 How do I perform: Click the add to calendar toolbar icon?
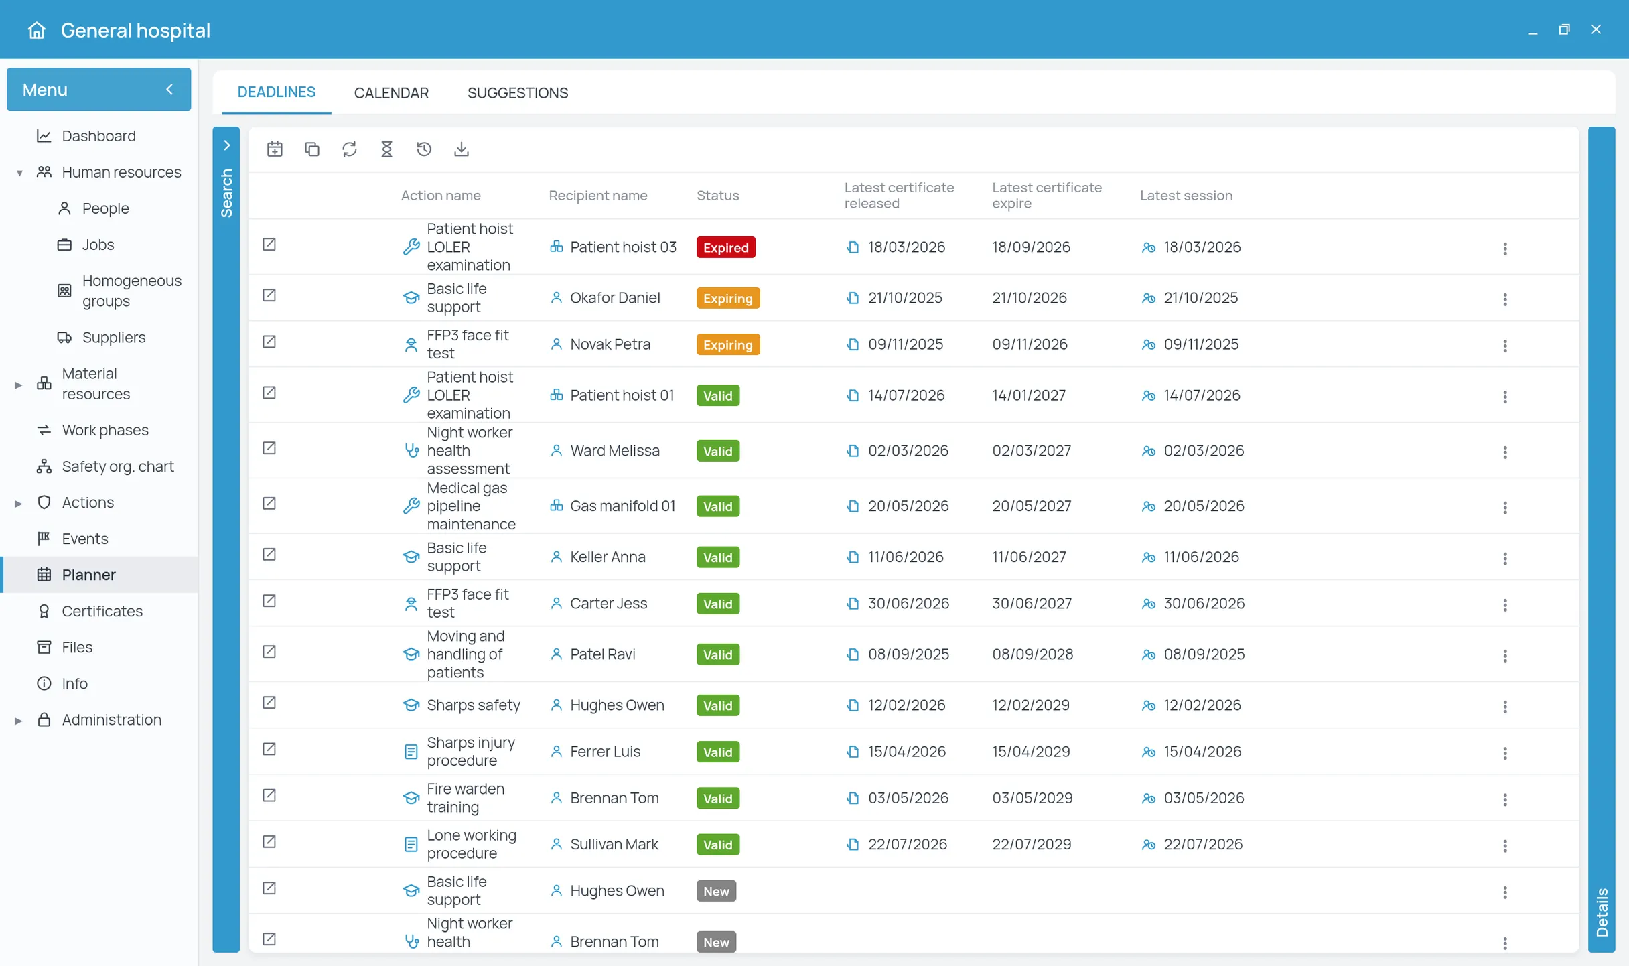point(275,149)
